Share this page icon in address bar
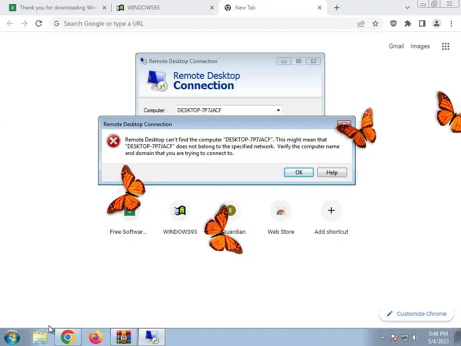 pos(361,24)
